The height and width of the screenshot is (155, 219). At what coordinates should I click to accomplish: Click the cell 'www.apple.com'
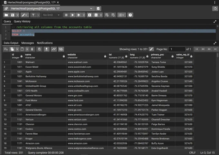point(87,72)
